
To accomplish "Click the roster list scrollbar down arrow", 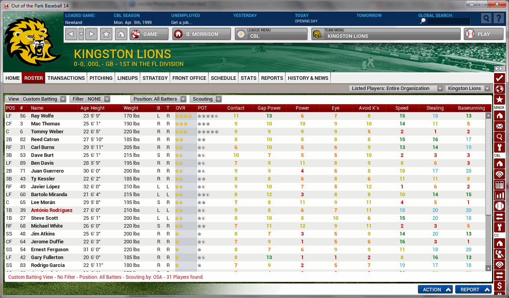I will pyautogui.click(x=488, y=268).
